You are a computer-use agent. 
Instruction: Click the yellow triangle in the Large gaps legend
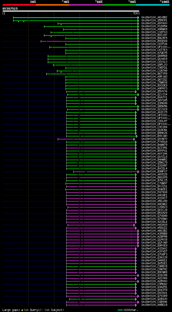pos(22,310)
